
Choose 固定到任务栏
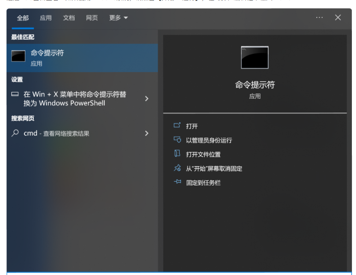coord(203,183)
